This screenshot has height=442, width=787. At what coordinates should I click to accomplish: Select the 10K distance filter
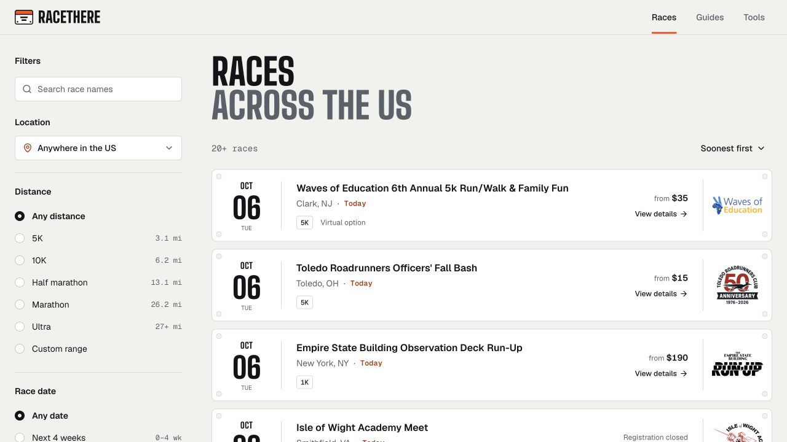[20, 260]
